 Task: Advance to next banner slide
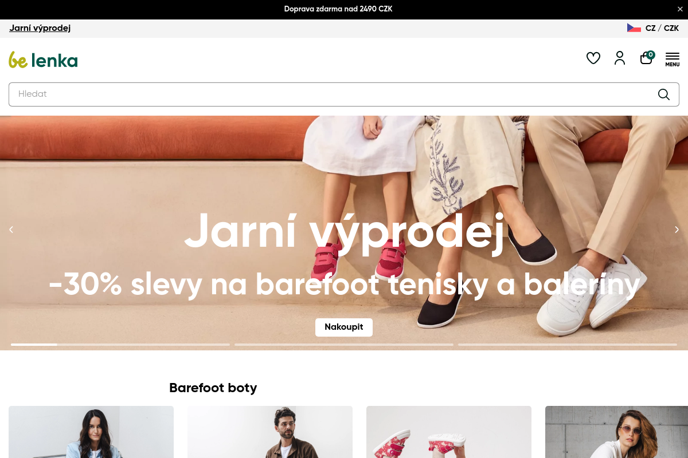[677, 230]
